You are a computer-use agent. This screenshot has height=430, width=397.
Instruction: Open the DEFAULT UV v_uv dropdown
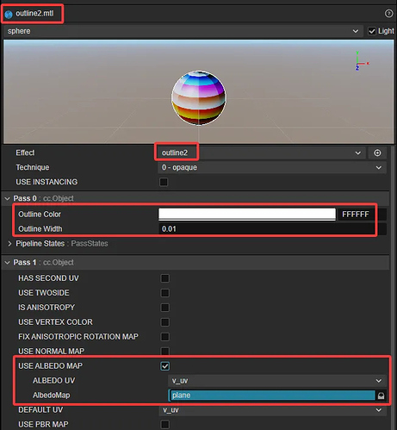(x=272, y=410)
